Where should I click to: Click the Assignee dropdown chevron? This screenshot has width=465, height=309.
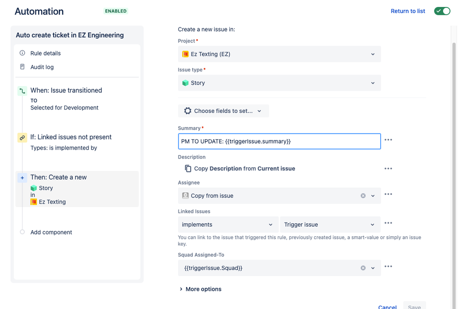[x=373, y=196]
